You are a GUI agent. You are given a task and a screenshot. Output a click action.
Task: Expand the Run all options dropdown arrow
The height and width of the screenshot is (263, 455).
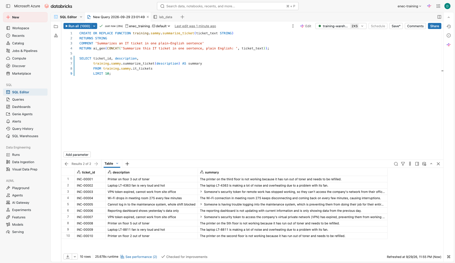pyautogui.click(x=94, y=26)
